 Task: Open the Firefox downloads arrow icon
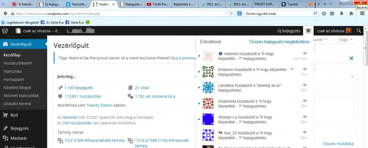coord(342,14)
